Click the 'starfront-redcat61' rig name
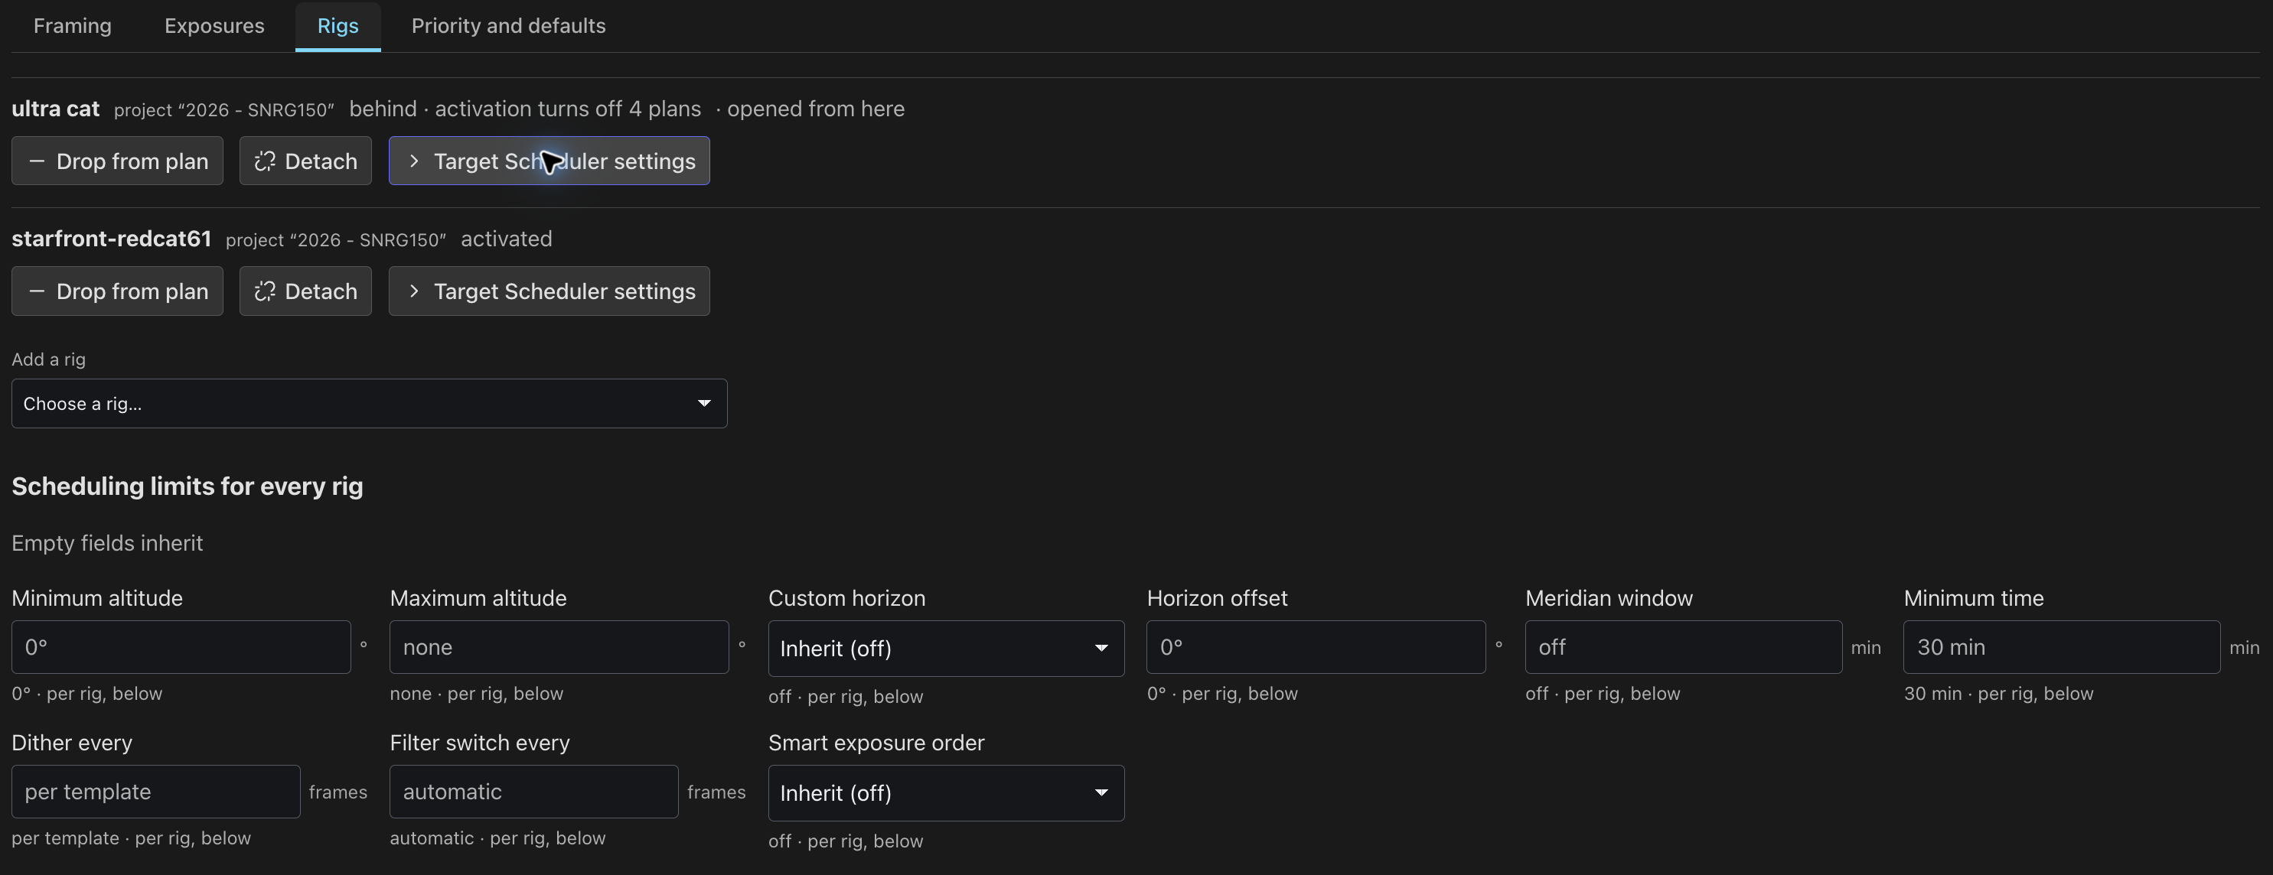The image size is (2273, 875). pos(111,239)
